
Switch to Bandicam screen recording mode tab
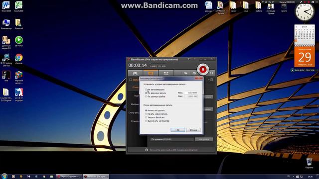(151, 73)
